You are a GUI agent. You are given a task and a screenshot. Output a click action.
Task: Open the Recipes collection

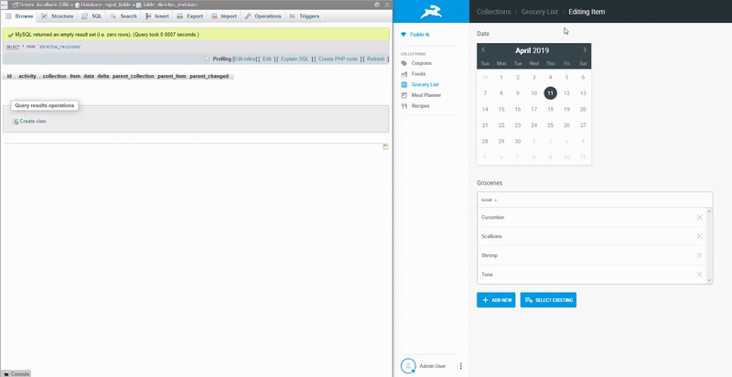click(420, 106)
